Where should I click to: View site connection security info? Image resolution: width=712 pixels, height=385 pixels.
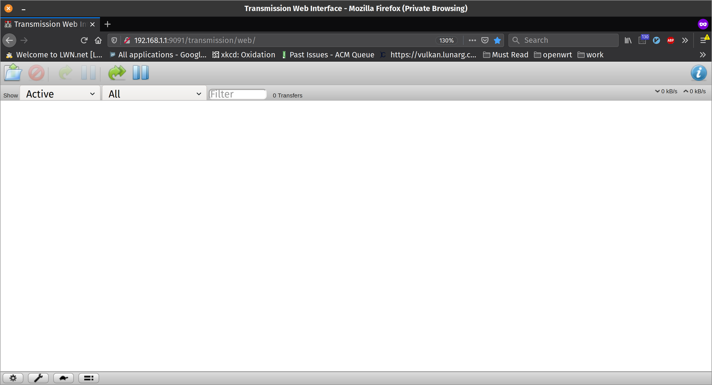click(127, 40)
